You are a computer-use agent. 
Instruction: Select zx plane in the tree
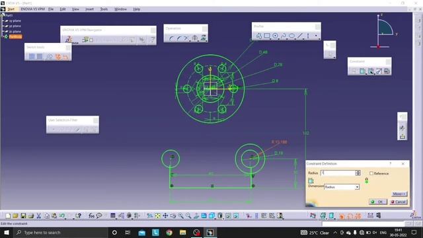point(15,32)
